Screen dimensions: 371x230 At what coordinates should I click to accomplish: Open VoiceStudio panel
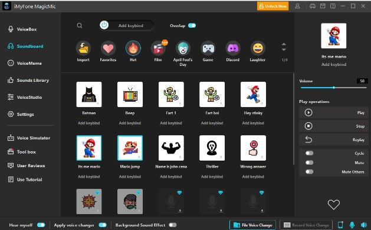(x=25, y=97)
